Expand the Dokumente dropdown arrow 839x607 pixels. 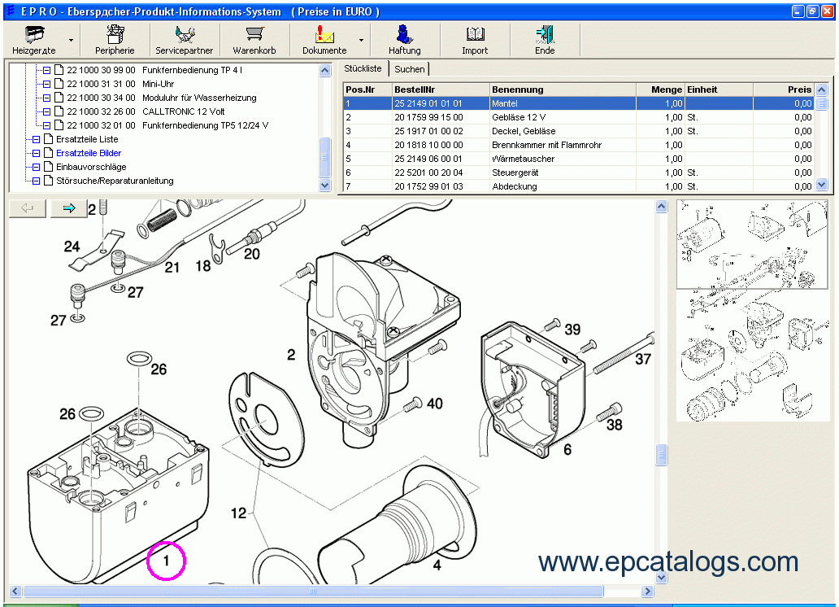click(x=361, y=41)
